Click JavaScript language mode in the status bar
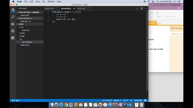The image size is (193, 108). (138, 100)
